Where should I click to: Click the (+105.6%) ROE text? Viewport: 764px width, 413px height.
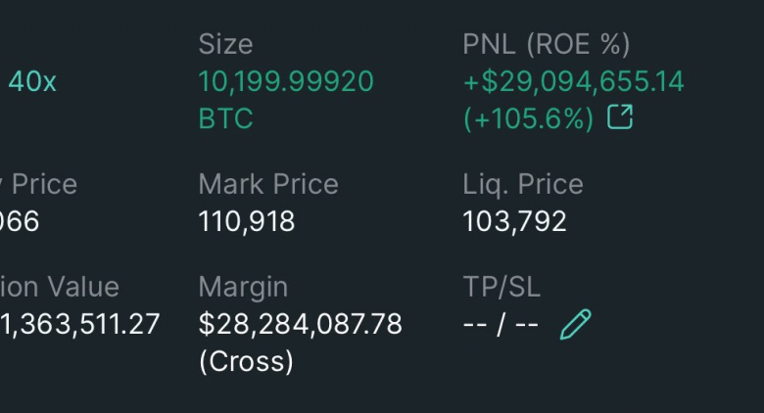point(529,118)
